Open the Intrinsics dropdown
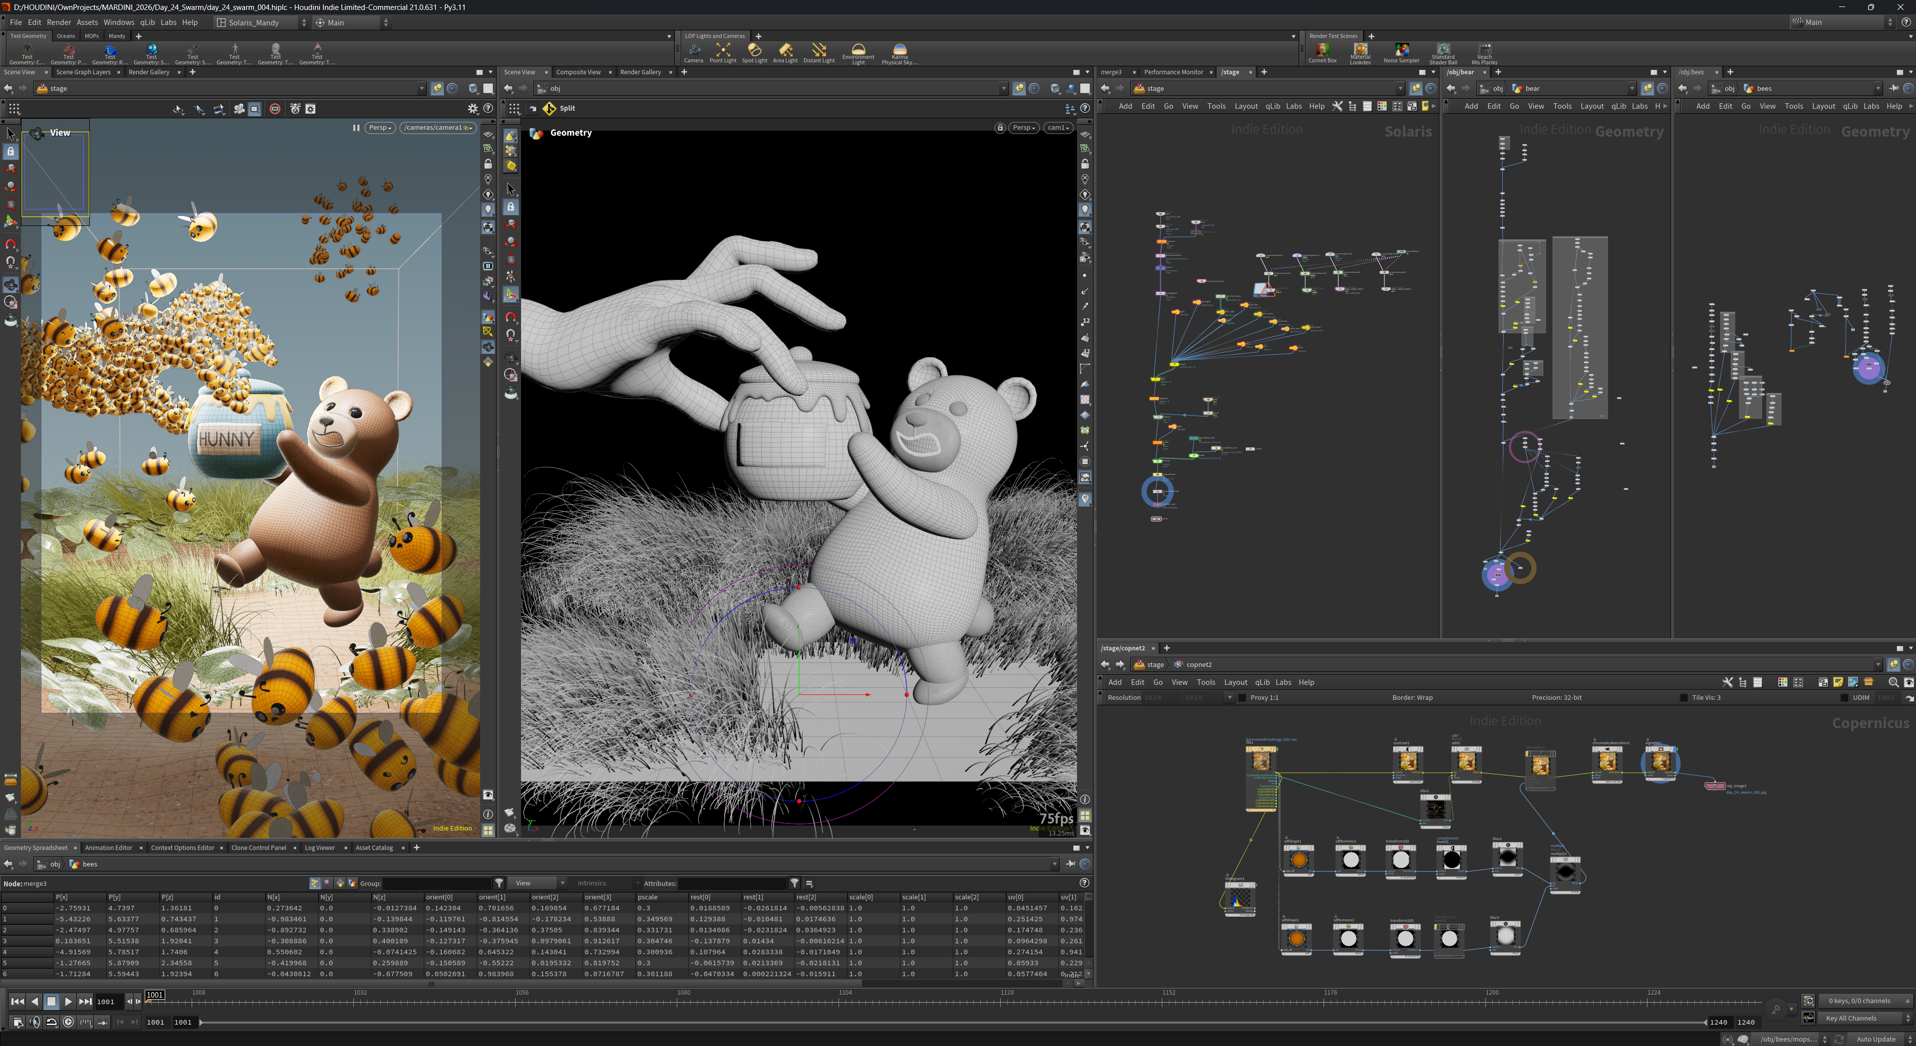Image resolution: width=1916 pixels, height=1046 pixels. coord(606,883)
